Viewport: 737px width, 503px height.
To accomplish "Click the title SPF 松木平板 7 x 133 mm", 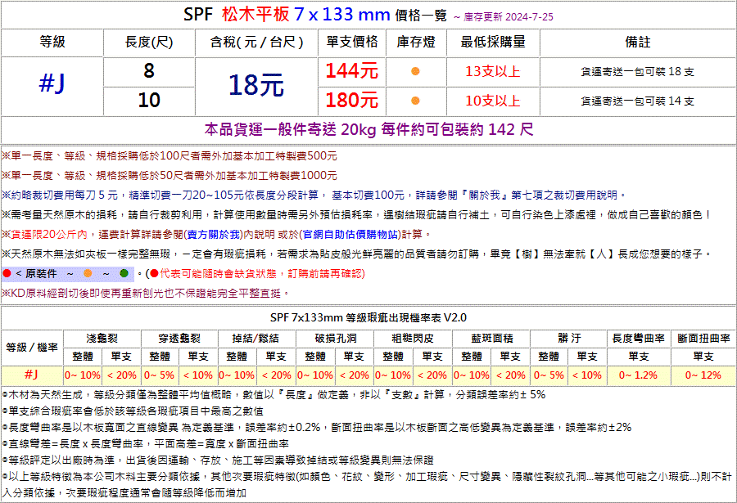I will click(287, 15).
